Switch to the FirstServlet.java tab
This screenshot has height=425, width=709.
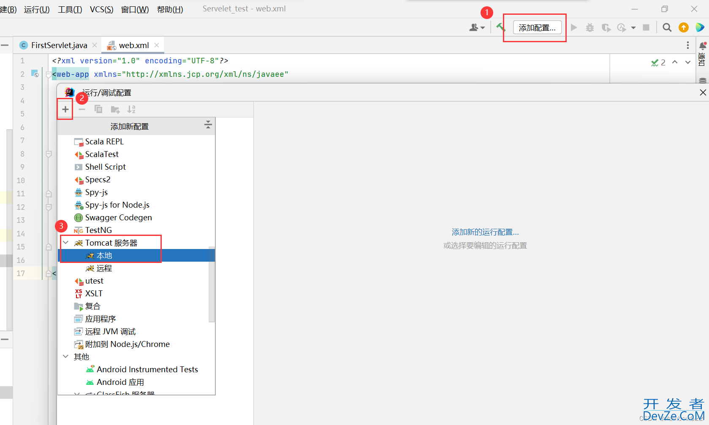tap(59, 45)
